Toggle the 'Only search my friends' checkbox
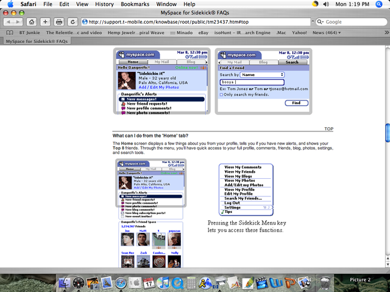The image size is (390, 292). tap(221, 94)
